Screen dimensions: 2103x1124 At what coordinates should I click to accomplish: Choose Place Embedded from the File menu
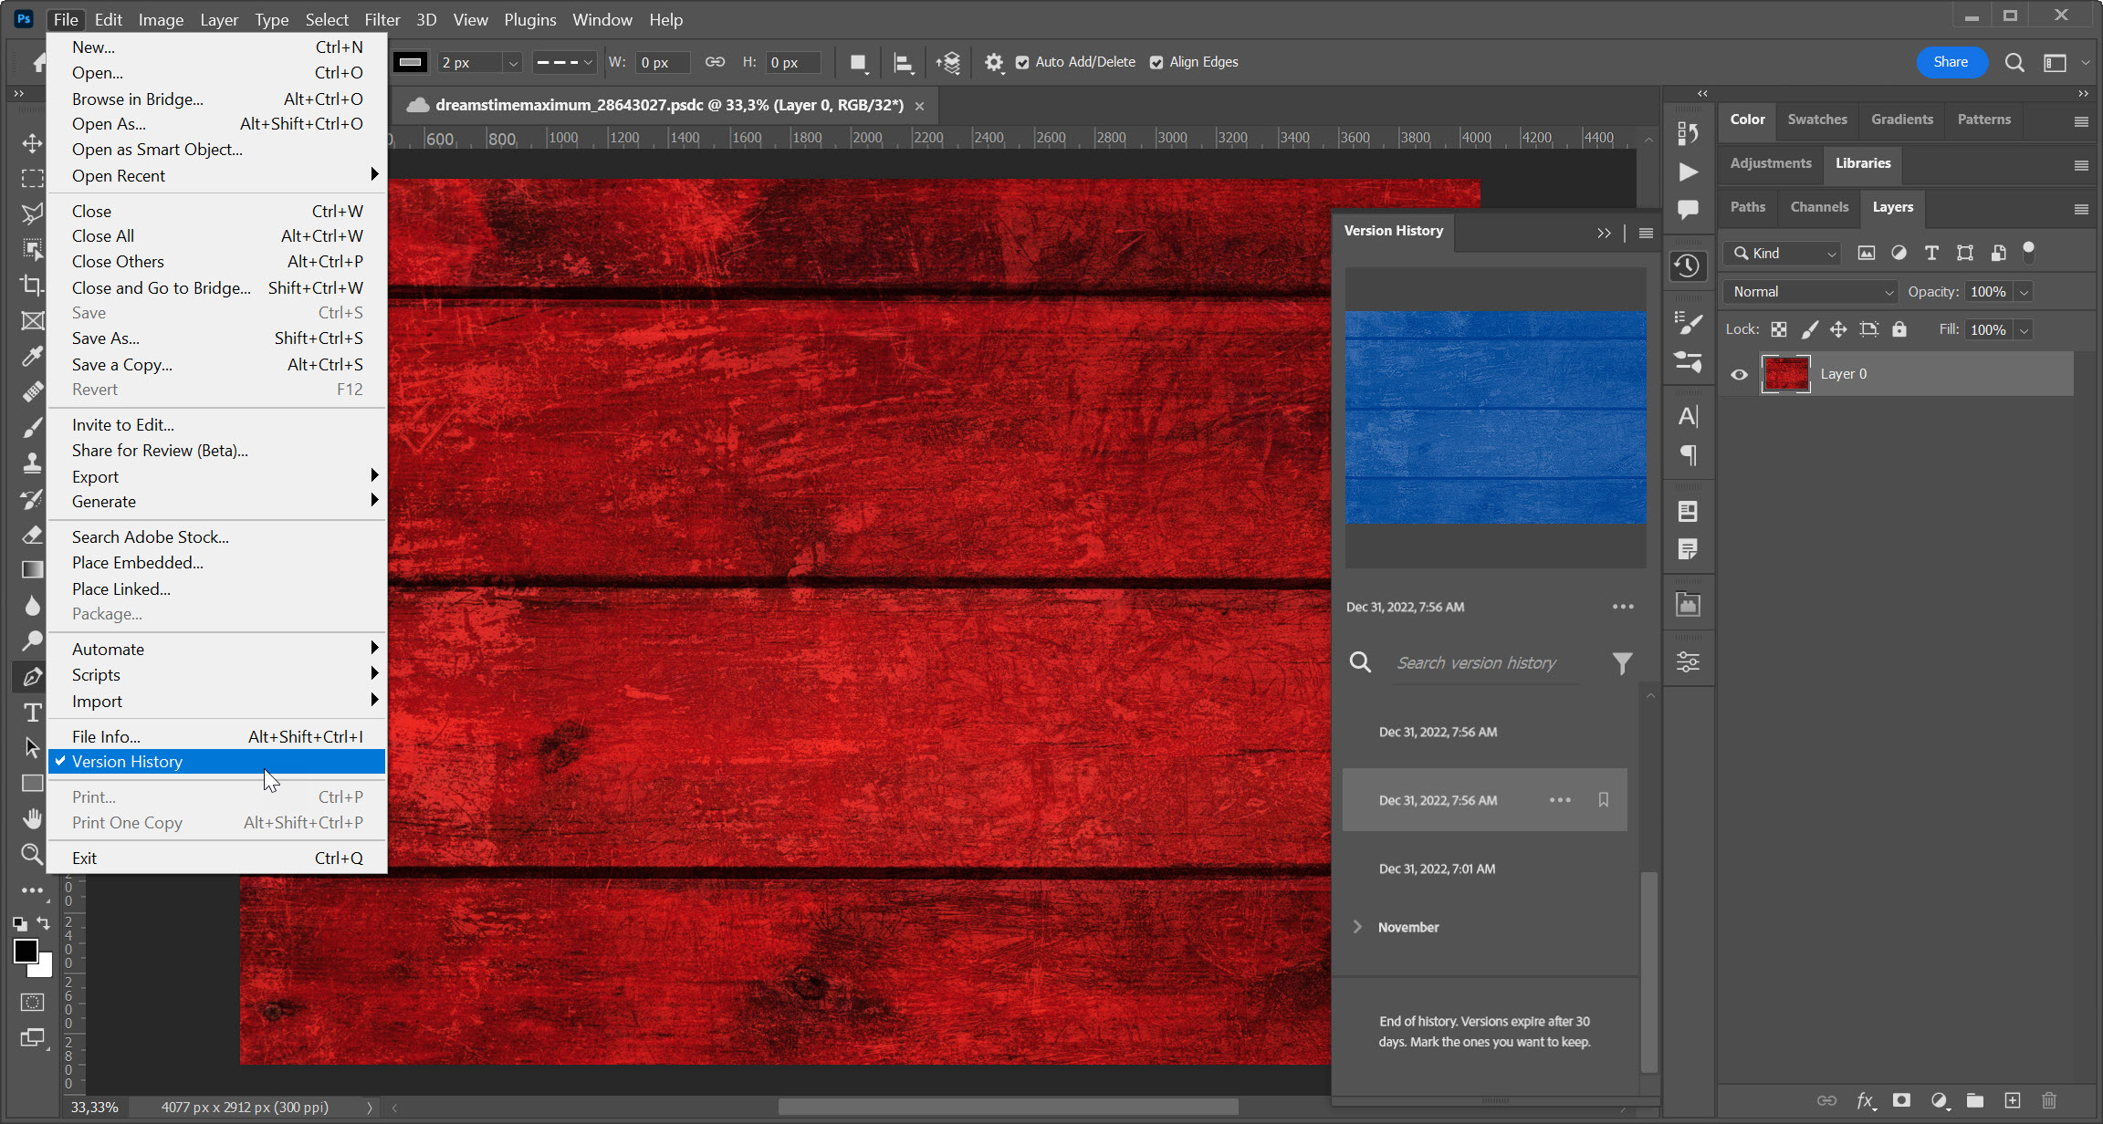(137, 563)
